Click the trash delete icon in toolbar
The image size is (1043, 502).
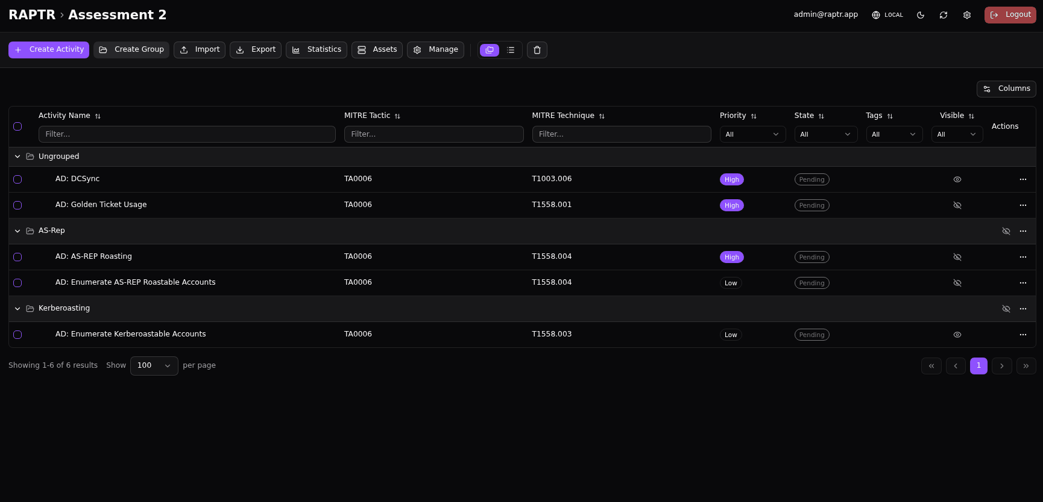coord(537,50)
